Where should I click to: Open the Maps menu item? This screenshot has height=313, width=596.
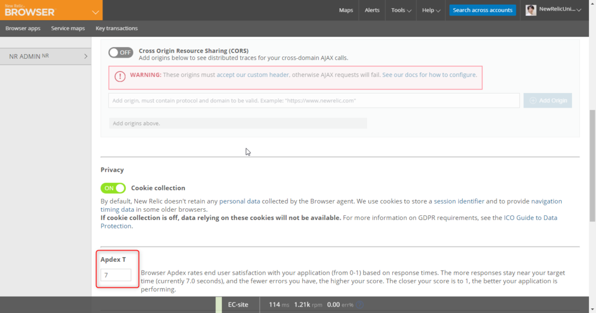point(346,10)
